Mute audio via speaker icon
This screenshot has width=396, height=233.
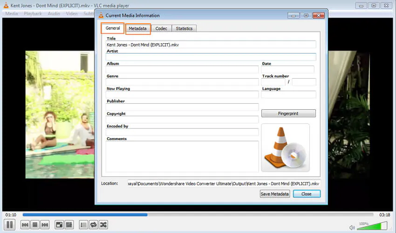(x=352, y=227)
